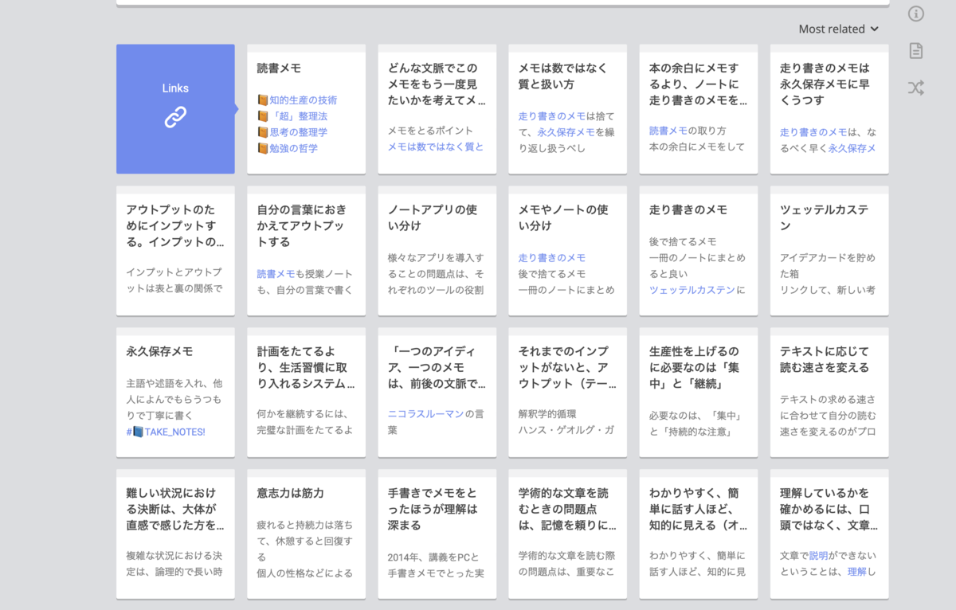Open card 「一つのアイディア、一つのメモ
Viewport: 956px width, 610px height.
437,393
